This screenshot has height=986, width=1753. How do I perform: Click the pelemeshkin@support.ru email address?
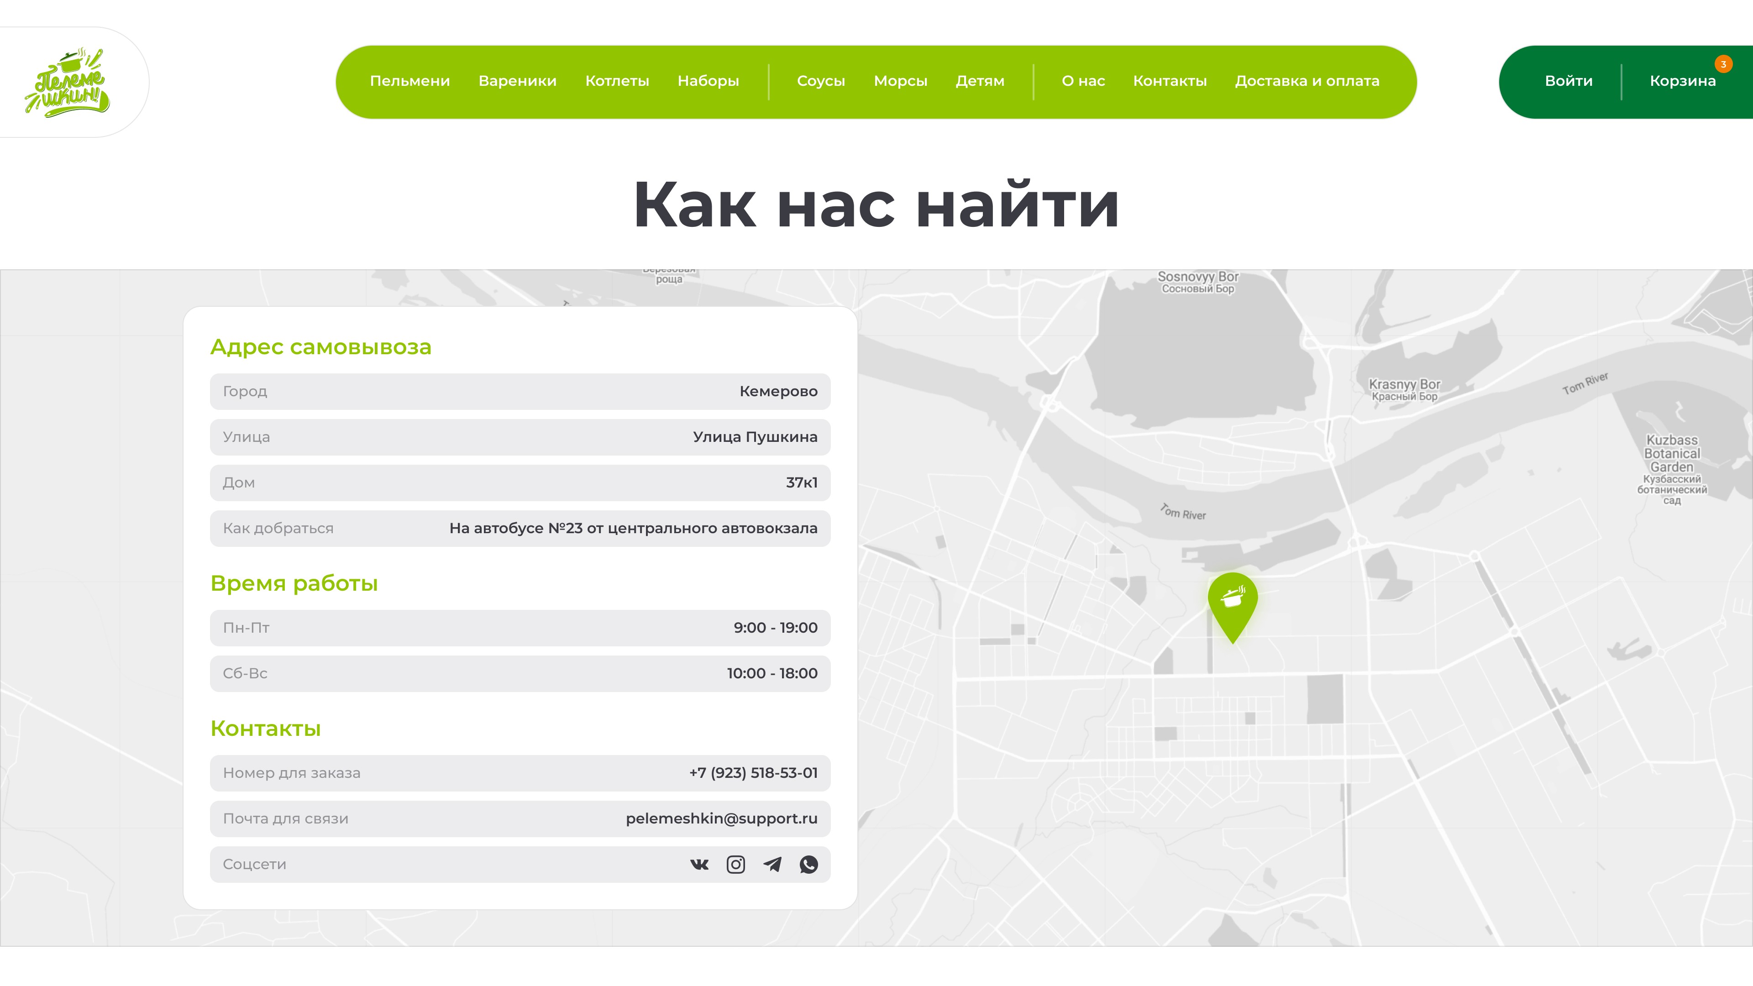721,818
